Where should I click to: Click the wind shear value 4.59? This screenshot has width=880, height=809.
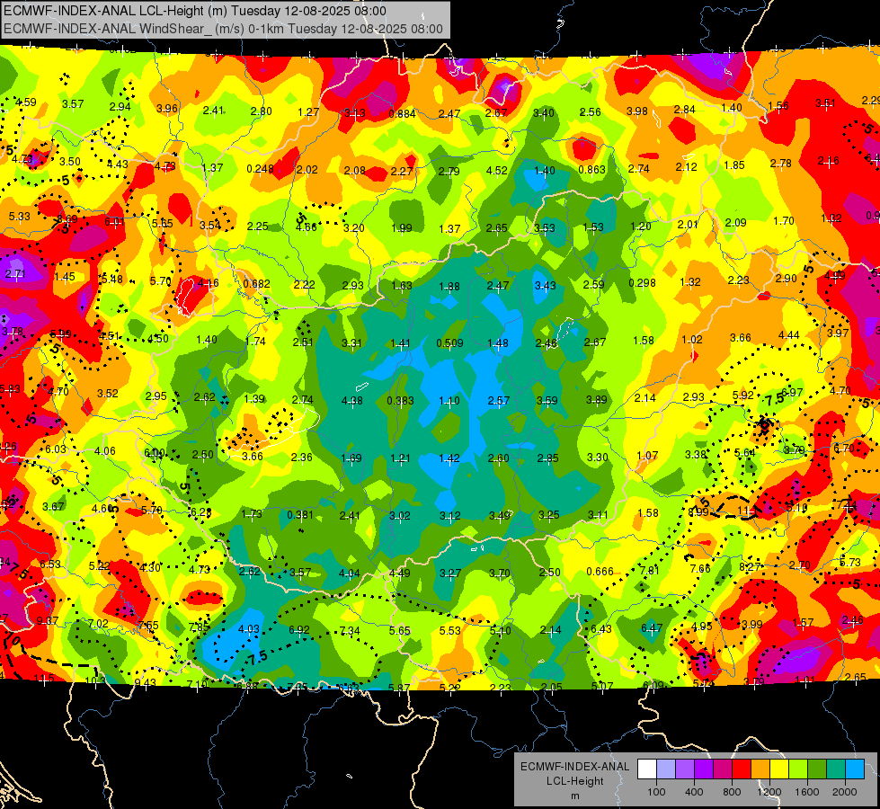pyautogui.click(x=26, y=102)
